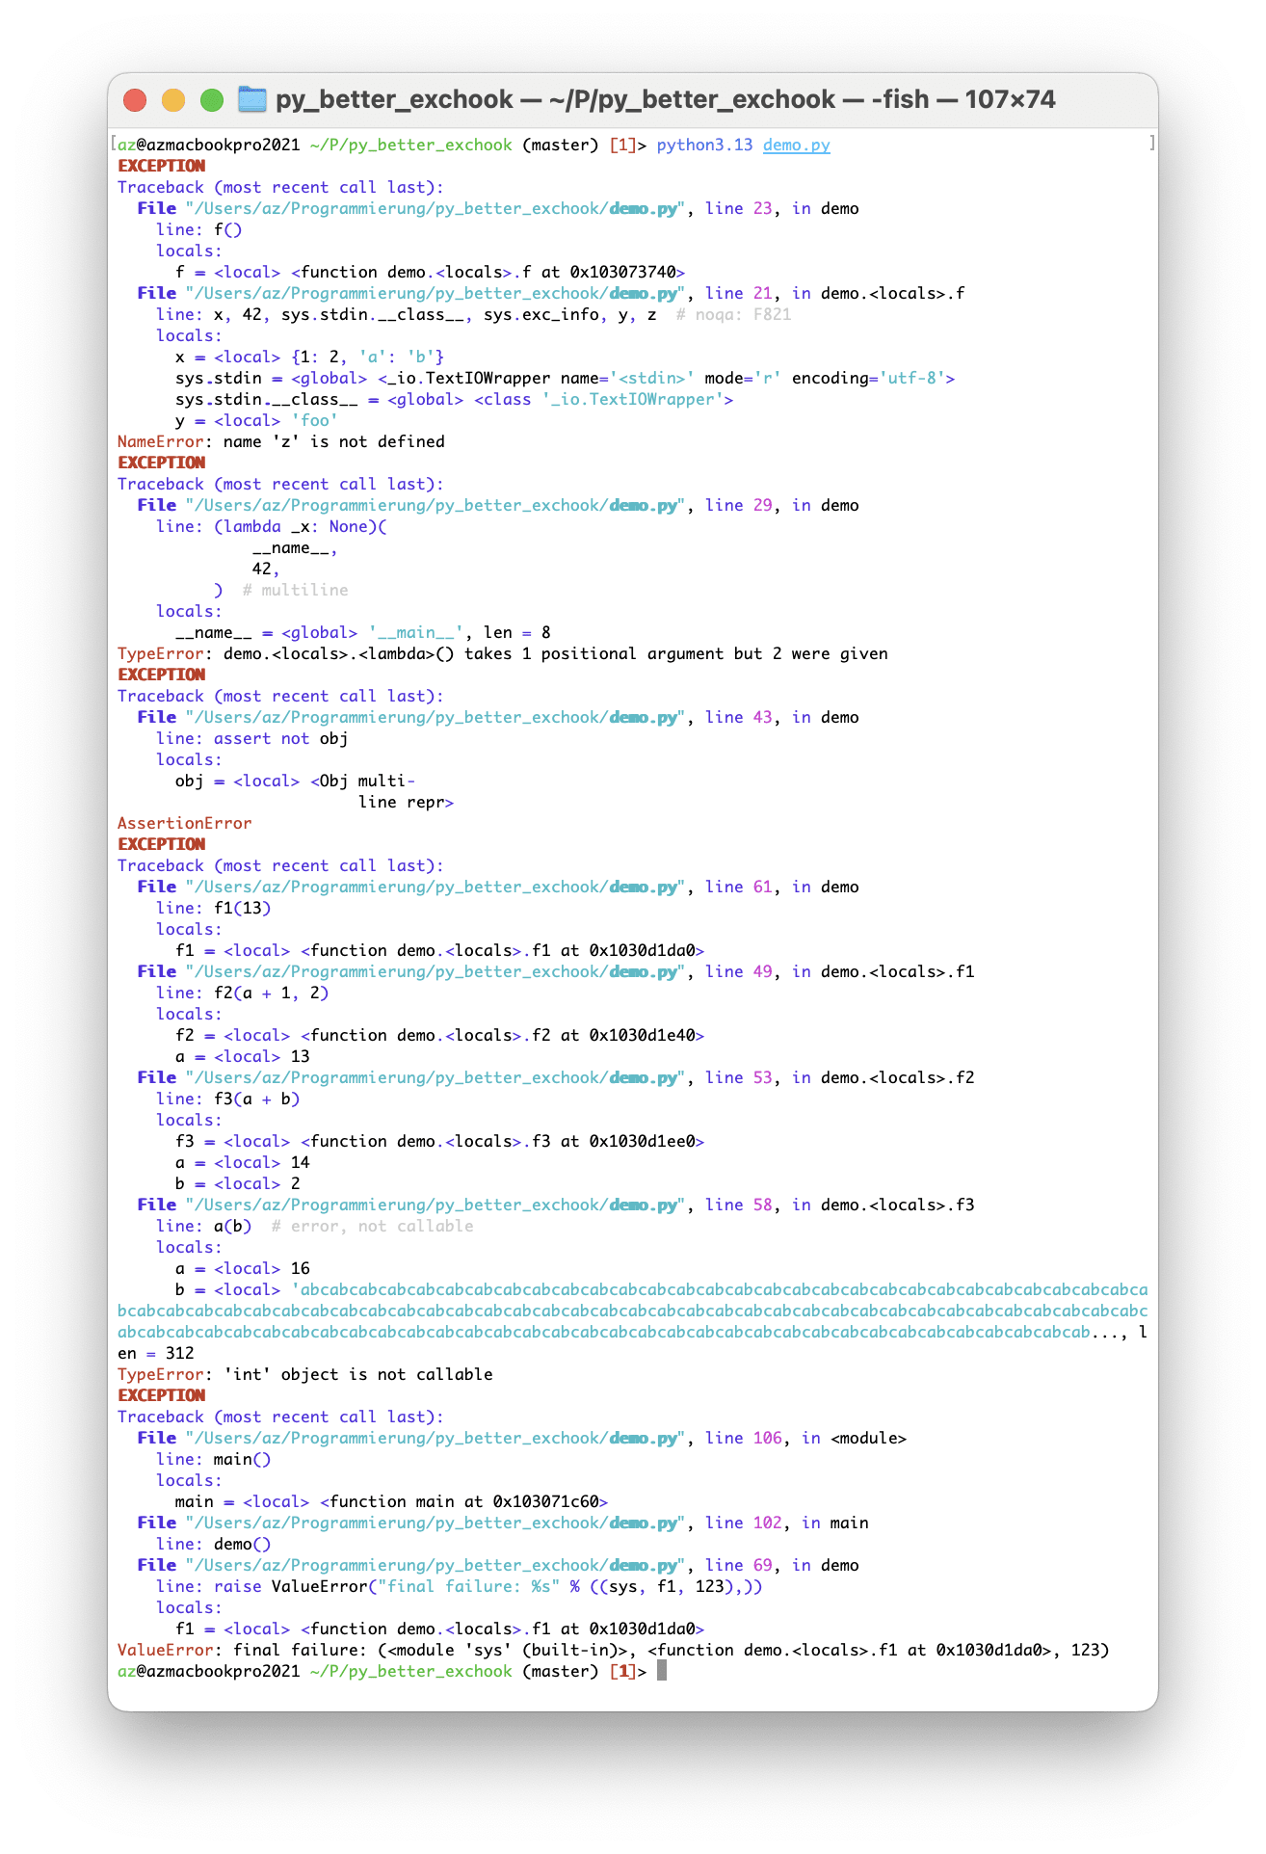This screenshot has width=1266, height=1854.
Task: Click the AssertionError text
Action: coord(184,823)
